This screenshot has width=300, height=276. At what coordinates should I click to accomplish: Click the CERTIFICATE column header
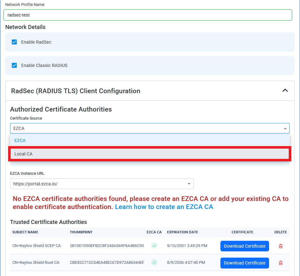point(242,232)
